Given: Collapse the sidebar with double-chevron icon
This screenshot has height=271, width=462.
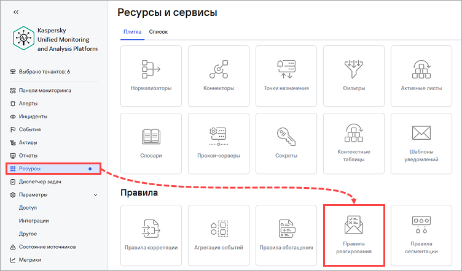Looking at the screenshot, I should 16,12.
